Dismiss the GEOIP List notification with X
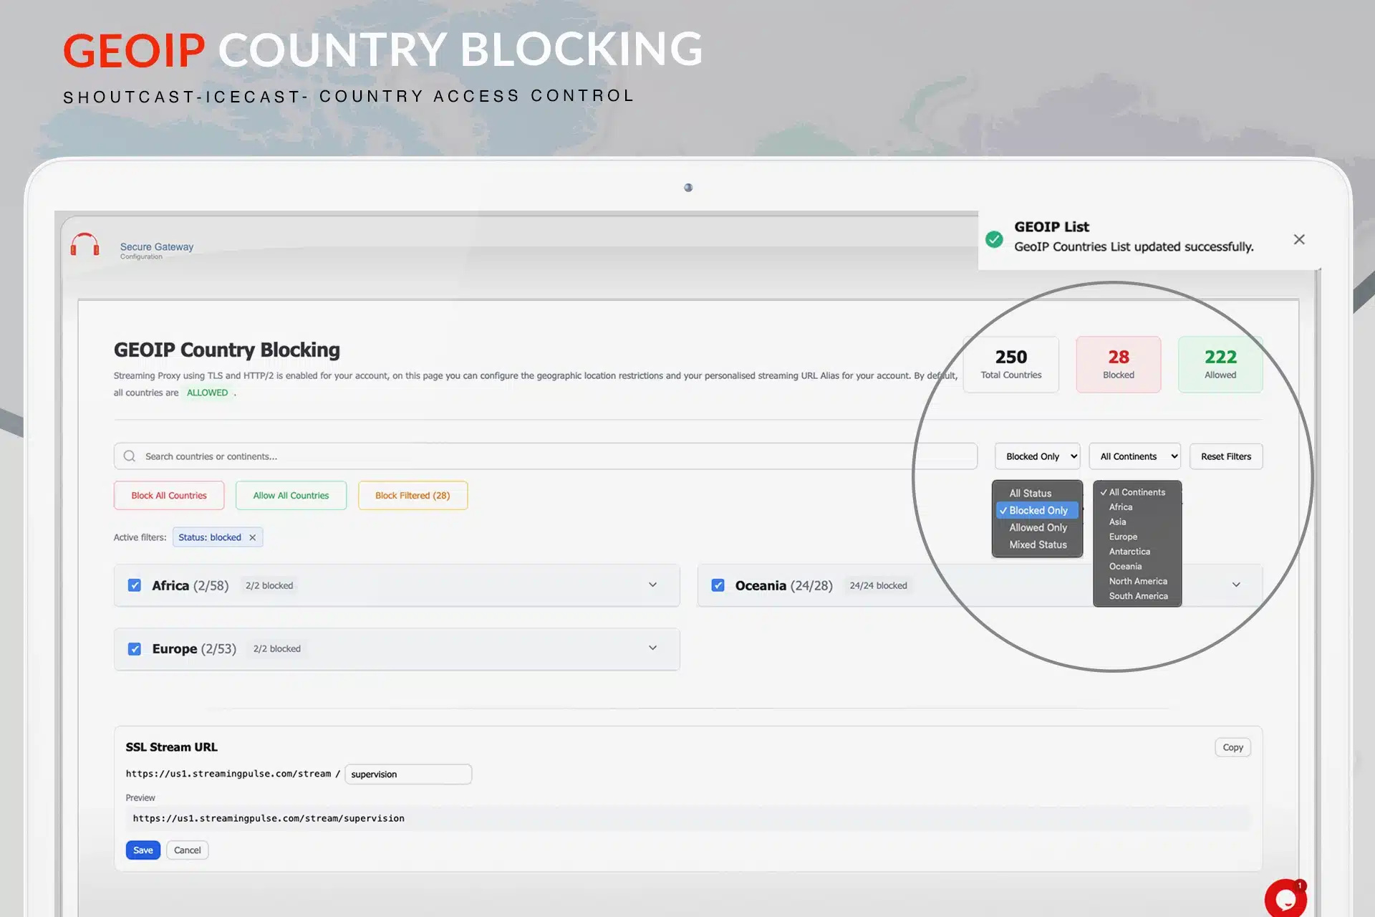 point(1299,239)
